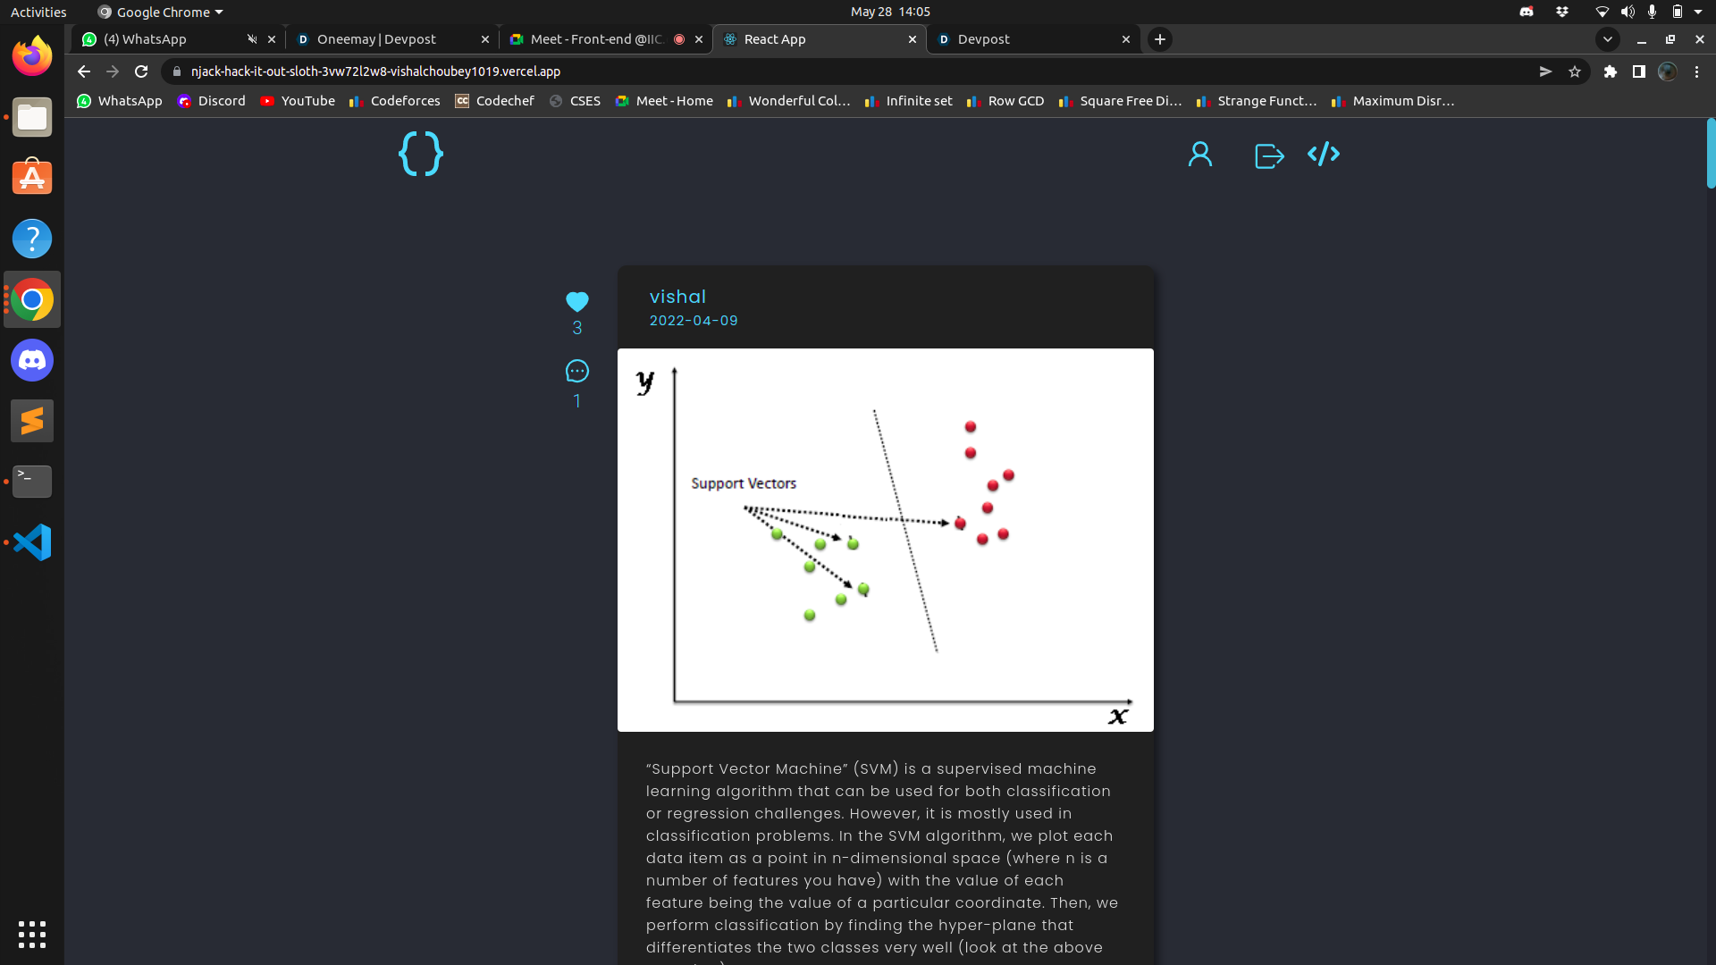Click the logout arrow icon

point(1269,156)
